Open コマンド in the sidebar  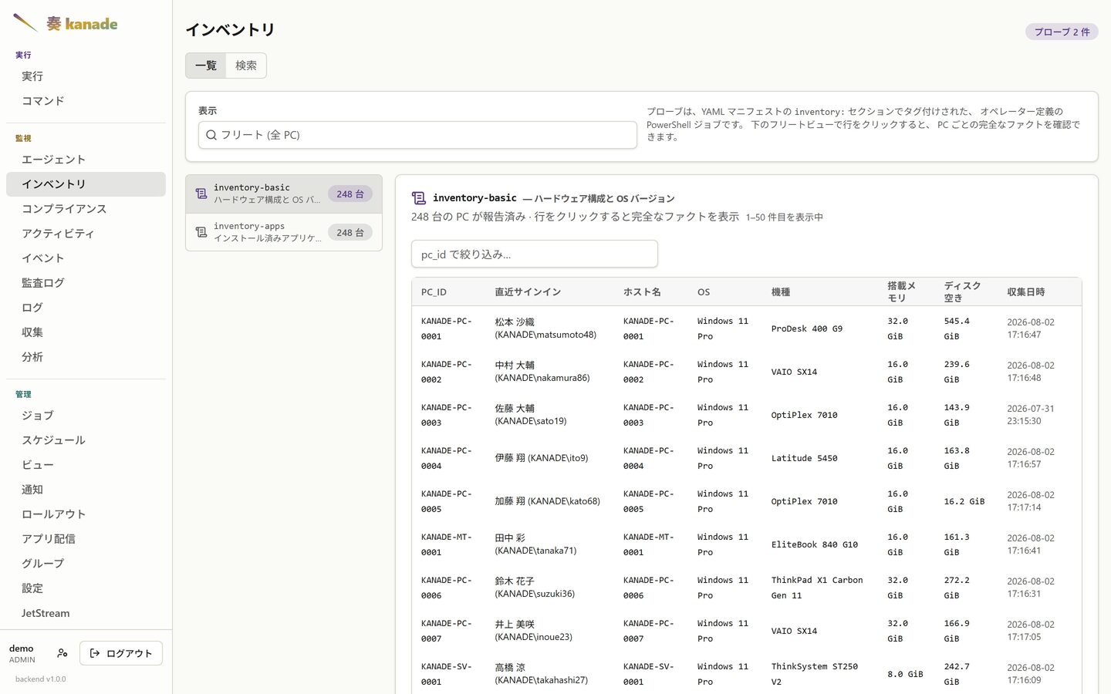tap(86, 101)
